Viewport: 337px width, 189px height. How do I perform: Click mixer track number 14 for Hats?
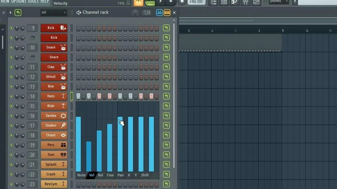(32, 96)
